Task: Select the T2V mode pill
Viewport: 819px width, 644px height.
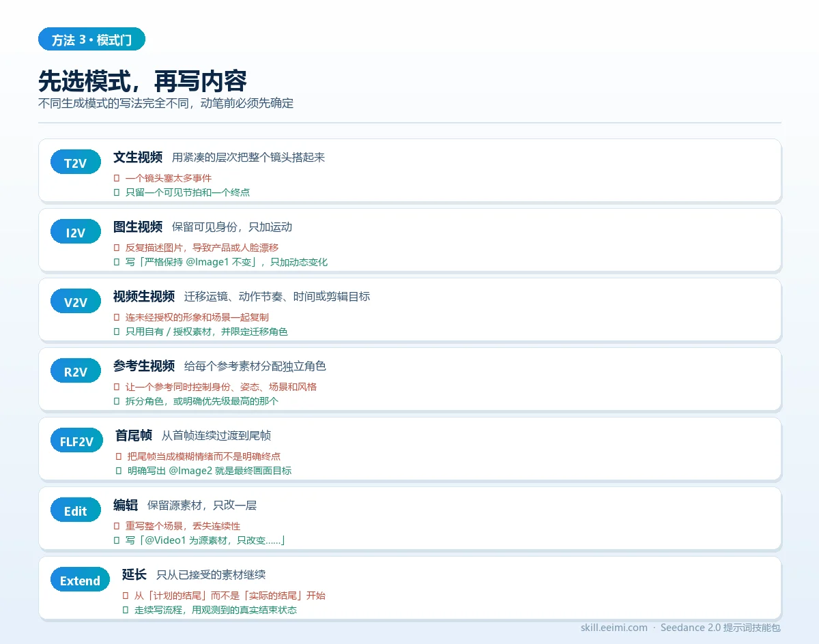Action: coord(76,162)
